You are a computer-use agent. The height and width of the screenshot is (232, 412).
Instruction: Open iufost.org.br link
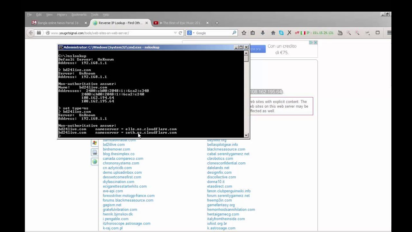217,224
